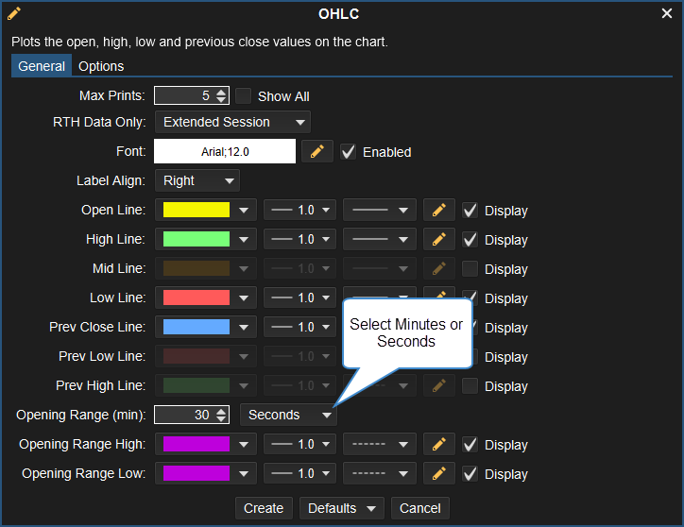Click the Cancel button

pos(419,508)
